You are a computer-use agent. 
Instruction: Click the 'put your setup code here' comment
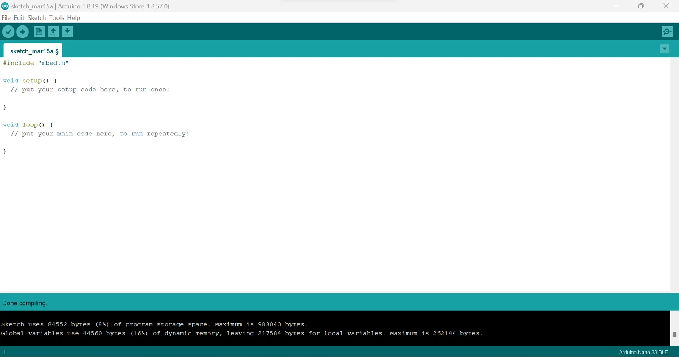(x=90, y=90)
